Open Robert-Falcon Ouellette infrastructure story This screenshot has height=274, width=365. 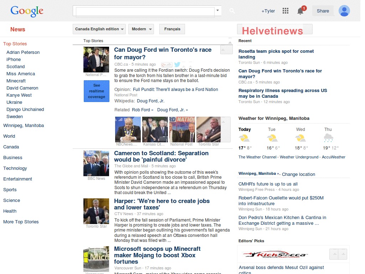coord(281,201)
